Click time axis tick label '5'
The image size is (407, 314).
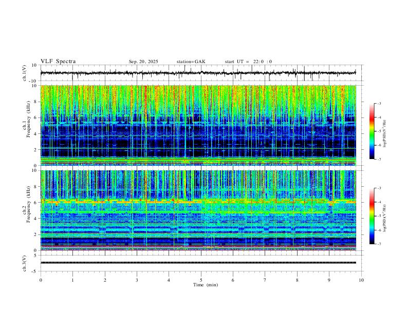pyautogui.click(x=201, y=280)
